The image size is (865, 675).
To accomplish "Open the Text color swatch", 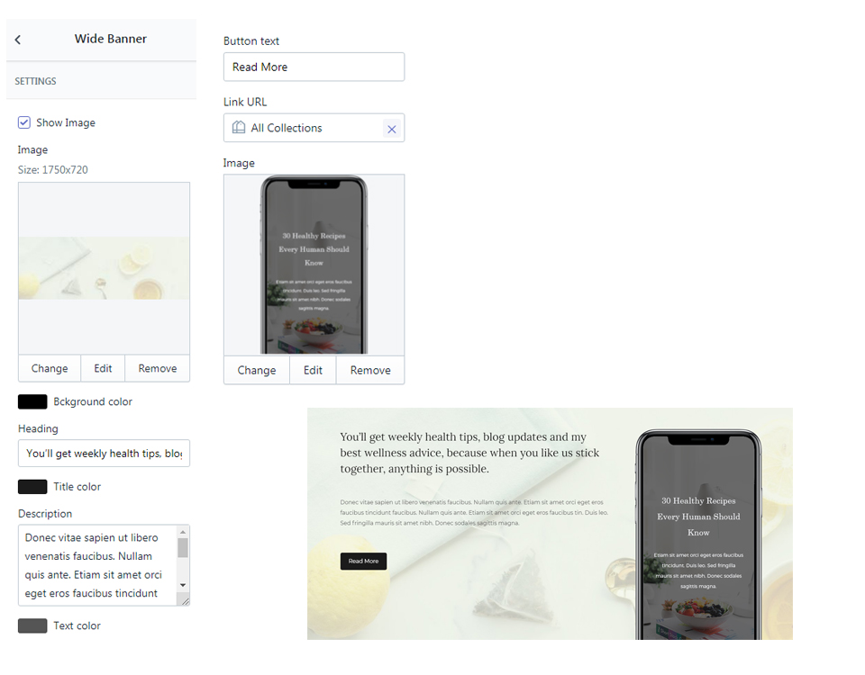I will [x=32, y=625].
